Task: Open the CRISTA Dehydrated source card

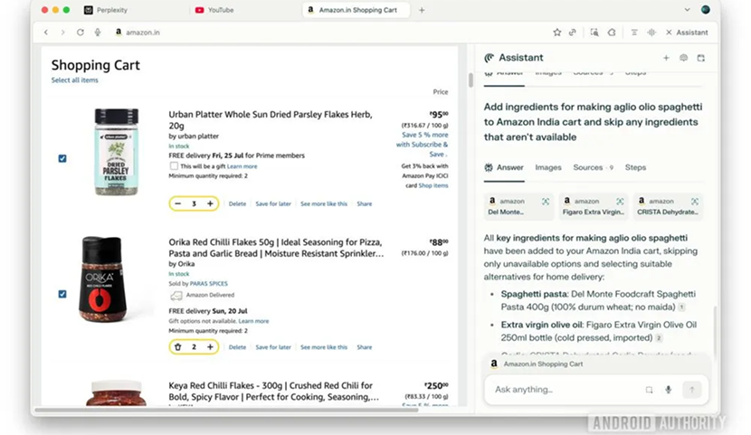Action: 668,207
